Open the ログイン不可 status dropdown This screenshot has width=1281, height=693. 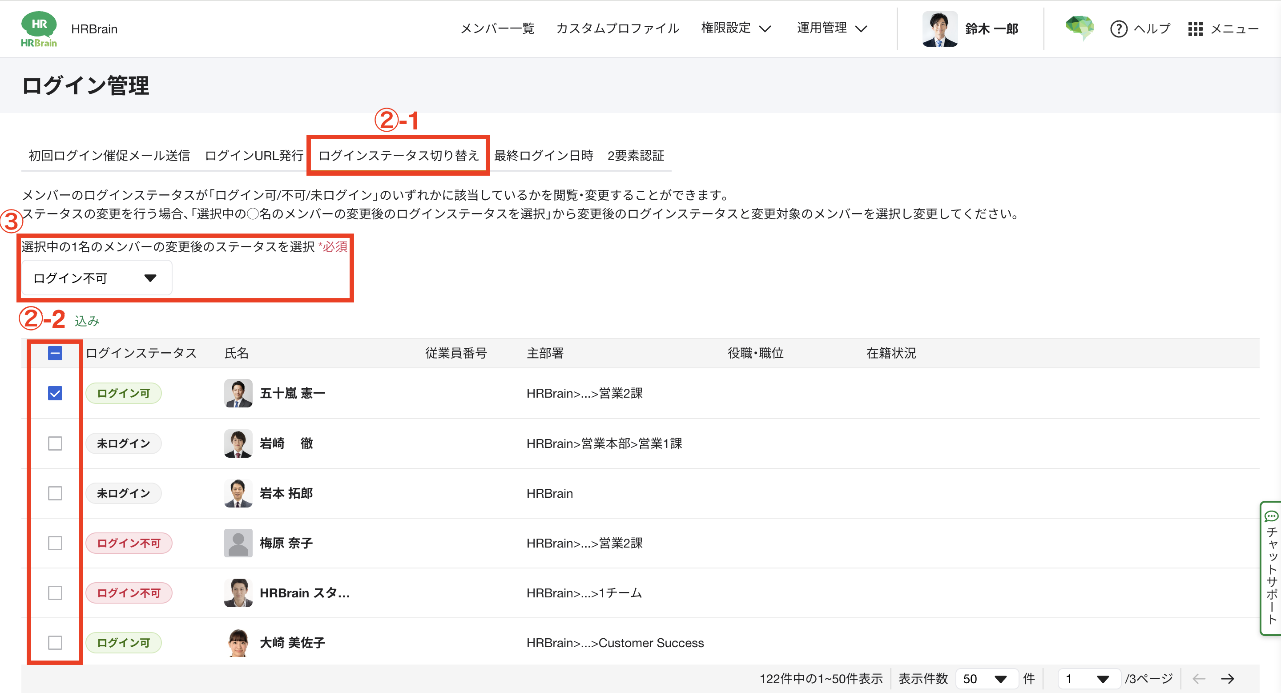click(x=97, y=278)
